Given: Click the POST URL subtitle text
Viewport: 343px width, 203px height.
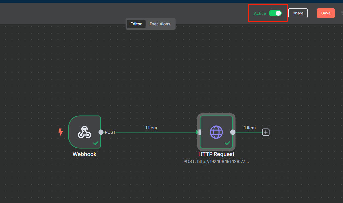Looking at the screenshot, I should [216, 162].
